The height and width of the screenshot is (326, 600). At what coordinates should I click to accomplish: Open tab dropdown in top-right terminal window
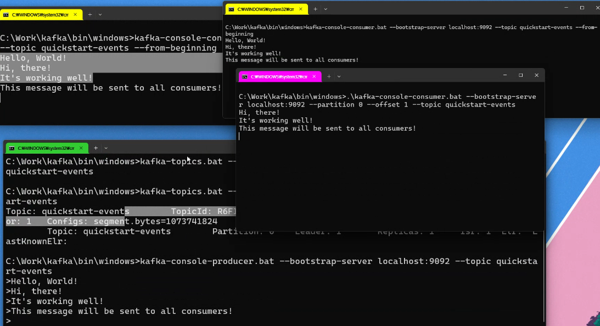(x=326, y=9)
